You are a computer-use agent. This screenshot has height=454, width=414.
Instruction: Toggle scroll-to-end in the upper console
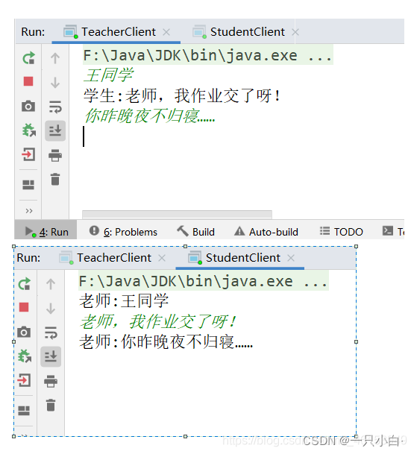[x=55, y=130]
